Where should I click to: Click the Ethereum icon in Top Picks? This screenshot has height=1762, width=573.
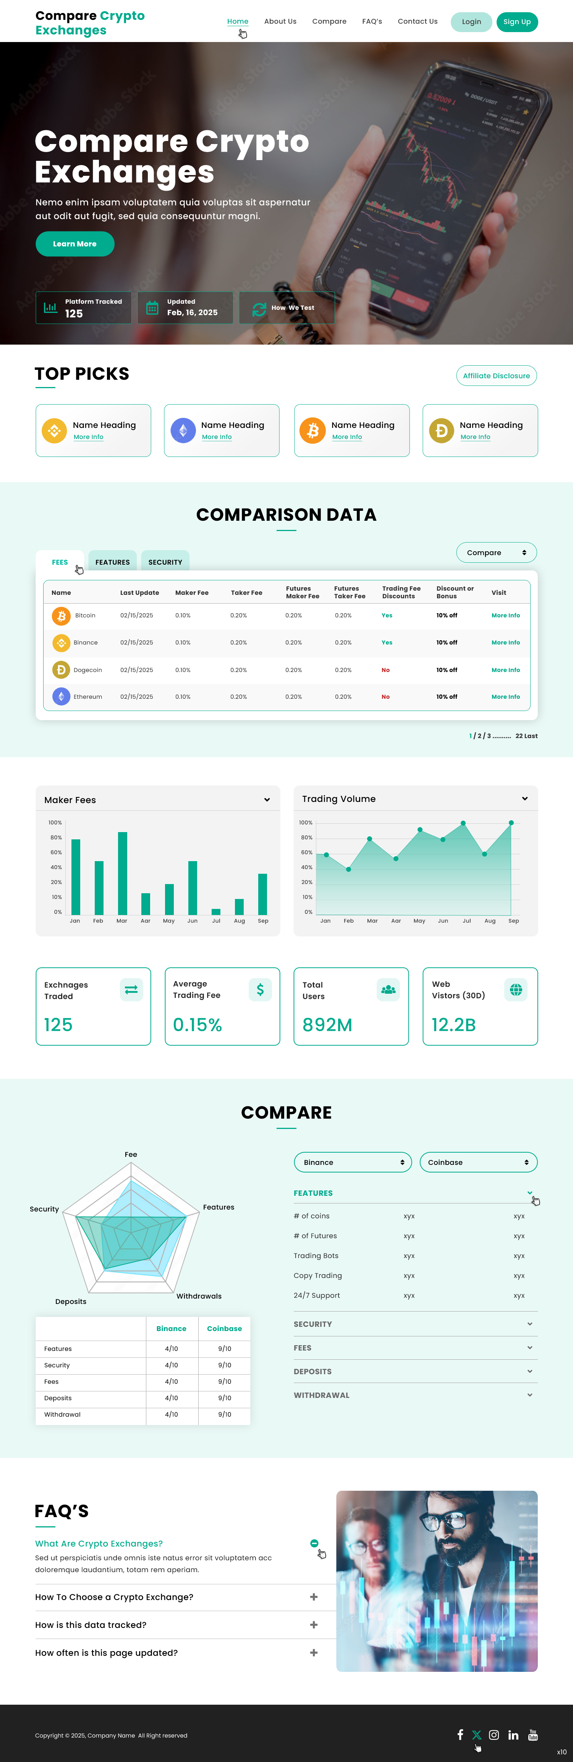point(183,430)
